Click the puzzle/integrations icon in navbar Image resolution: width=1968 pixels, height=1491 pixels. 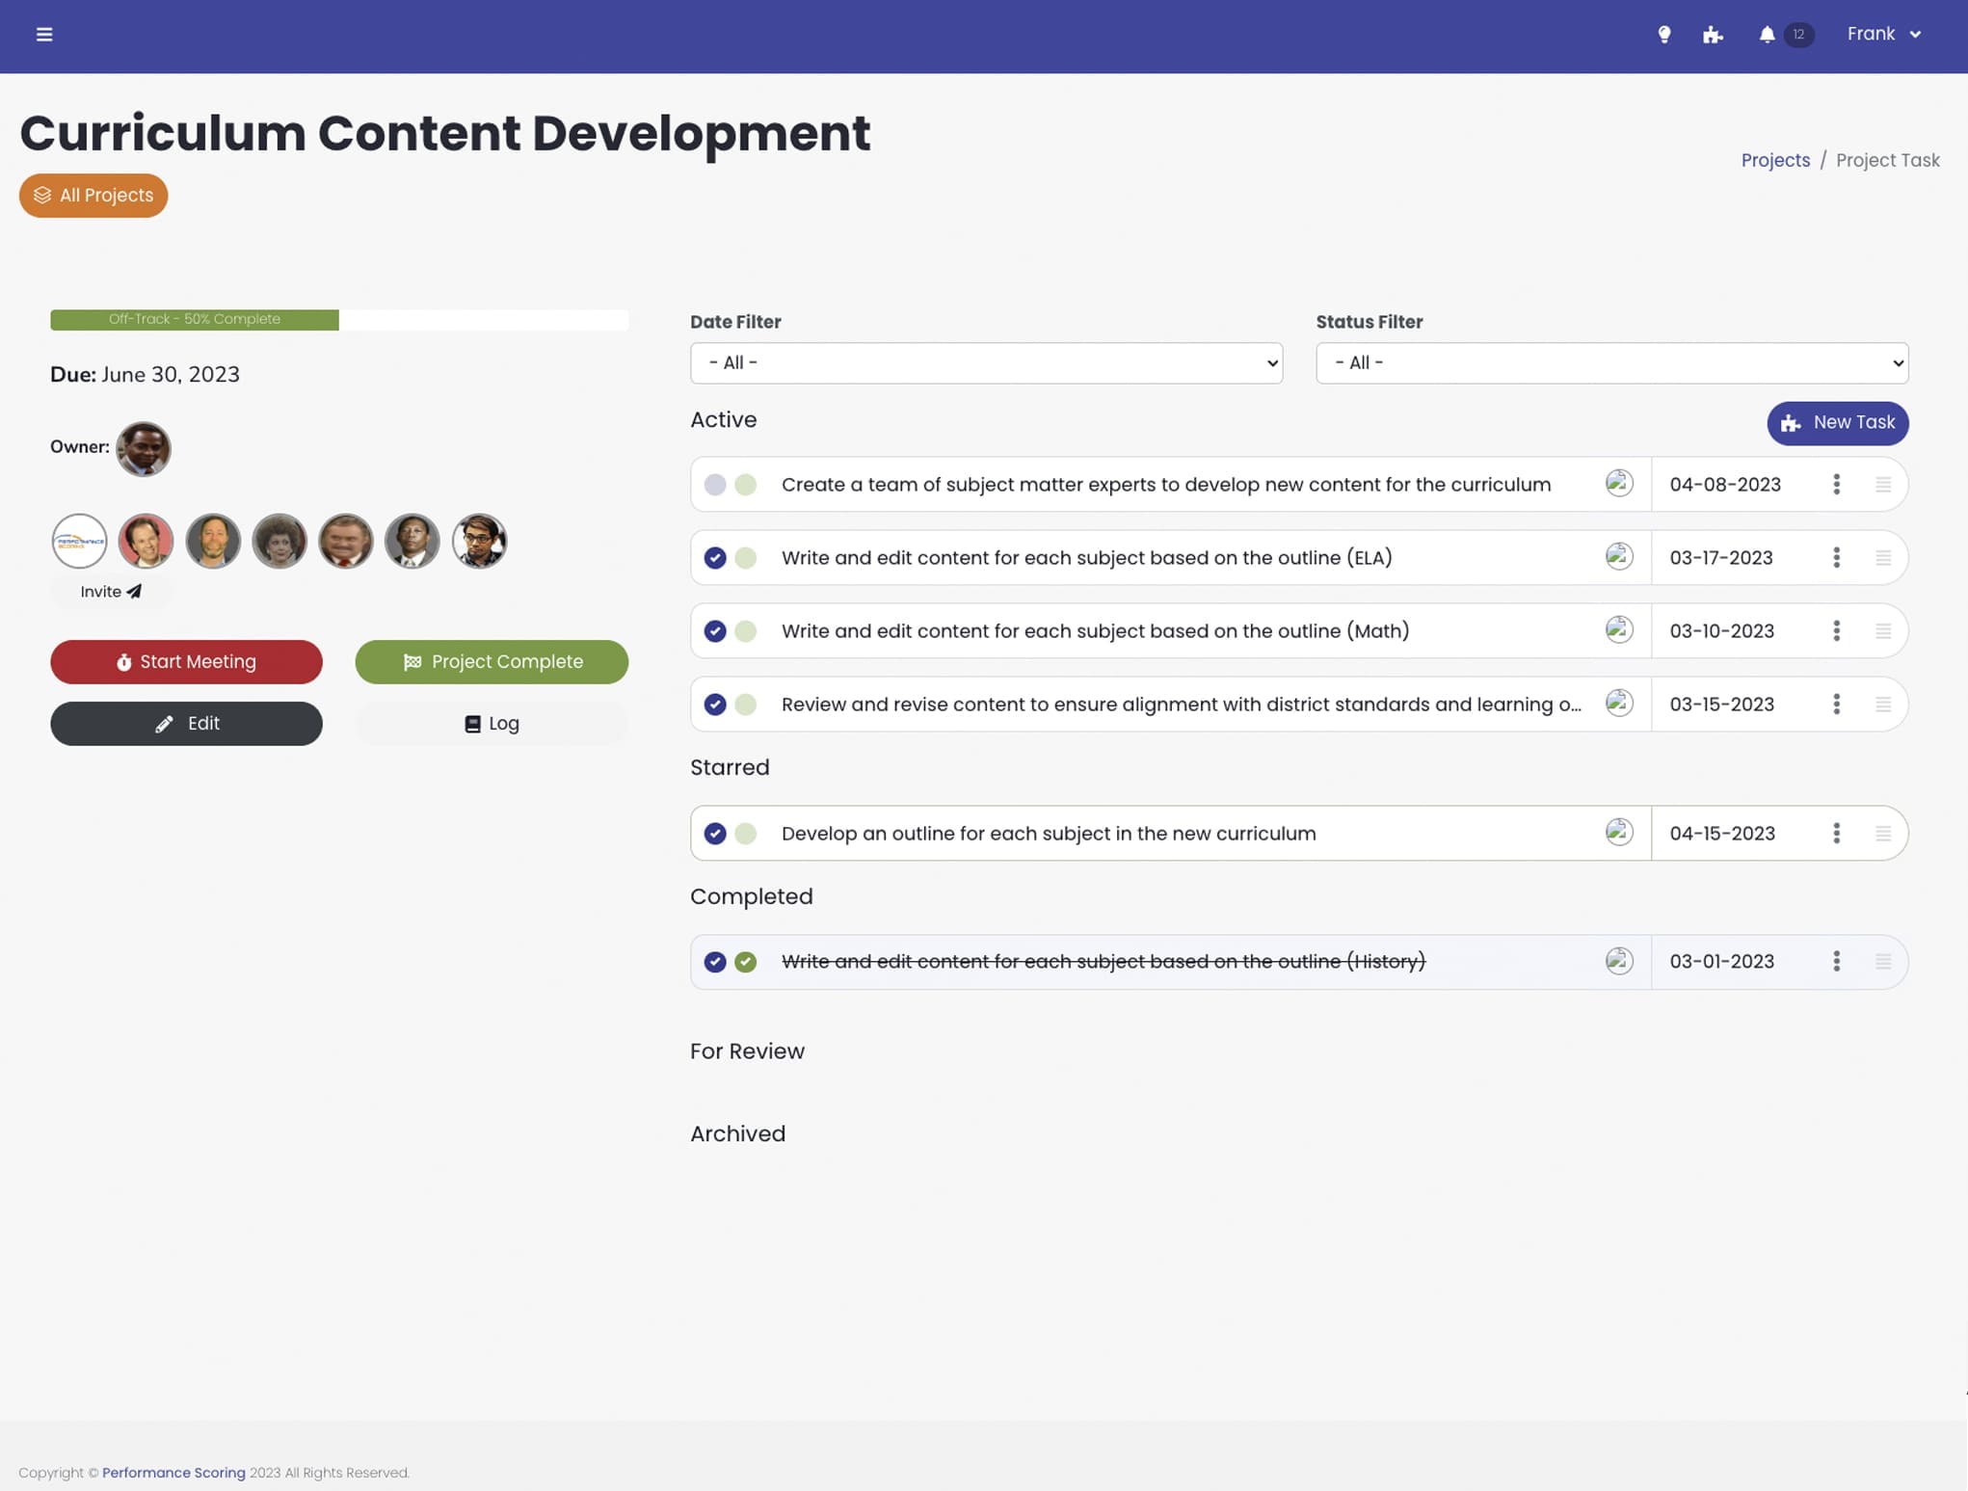[1713, 35]
